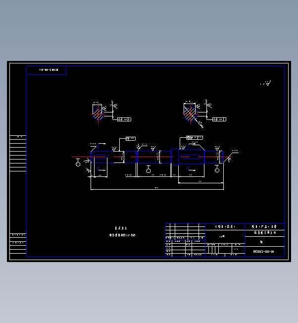Click the tolerance frame above the shaft collar
This screenshot has height=323, width=298.
(x=195, y=138)
